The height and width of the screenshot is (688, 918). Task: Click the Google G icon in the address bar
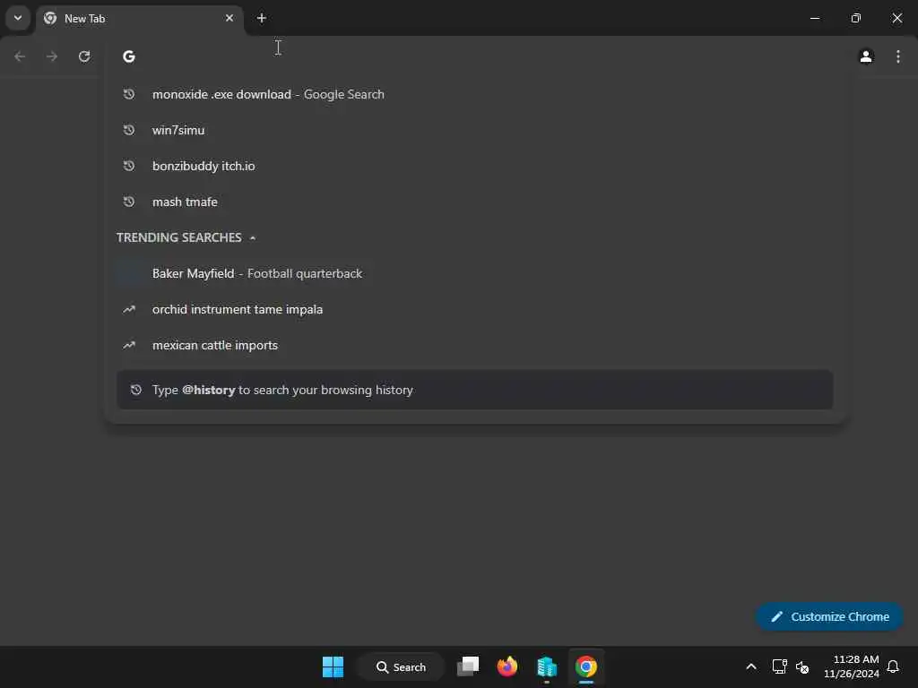(x=129, y=56)
